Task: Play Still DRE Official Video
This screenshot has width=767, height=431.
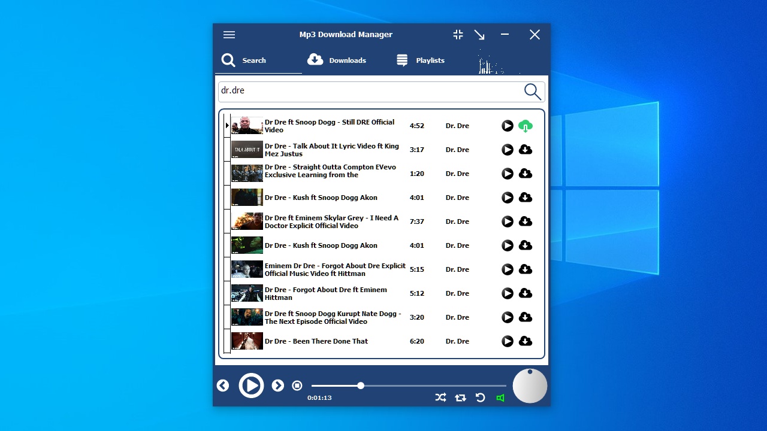Action: tap(508, 126)
